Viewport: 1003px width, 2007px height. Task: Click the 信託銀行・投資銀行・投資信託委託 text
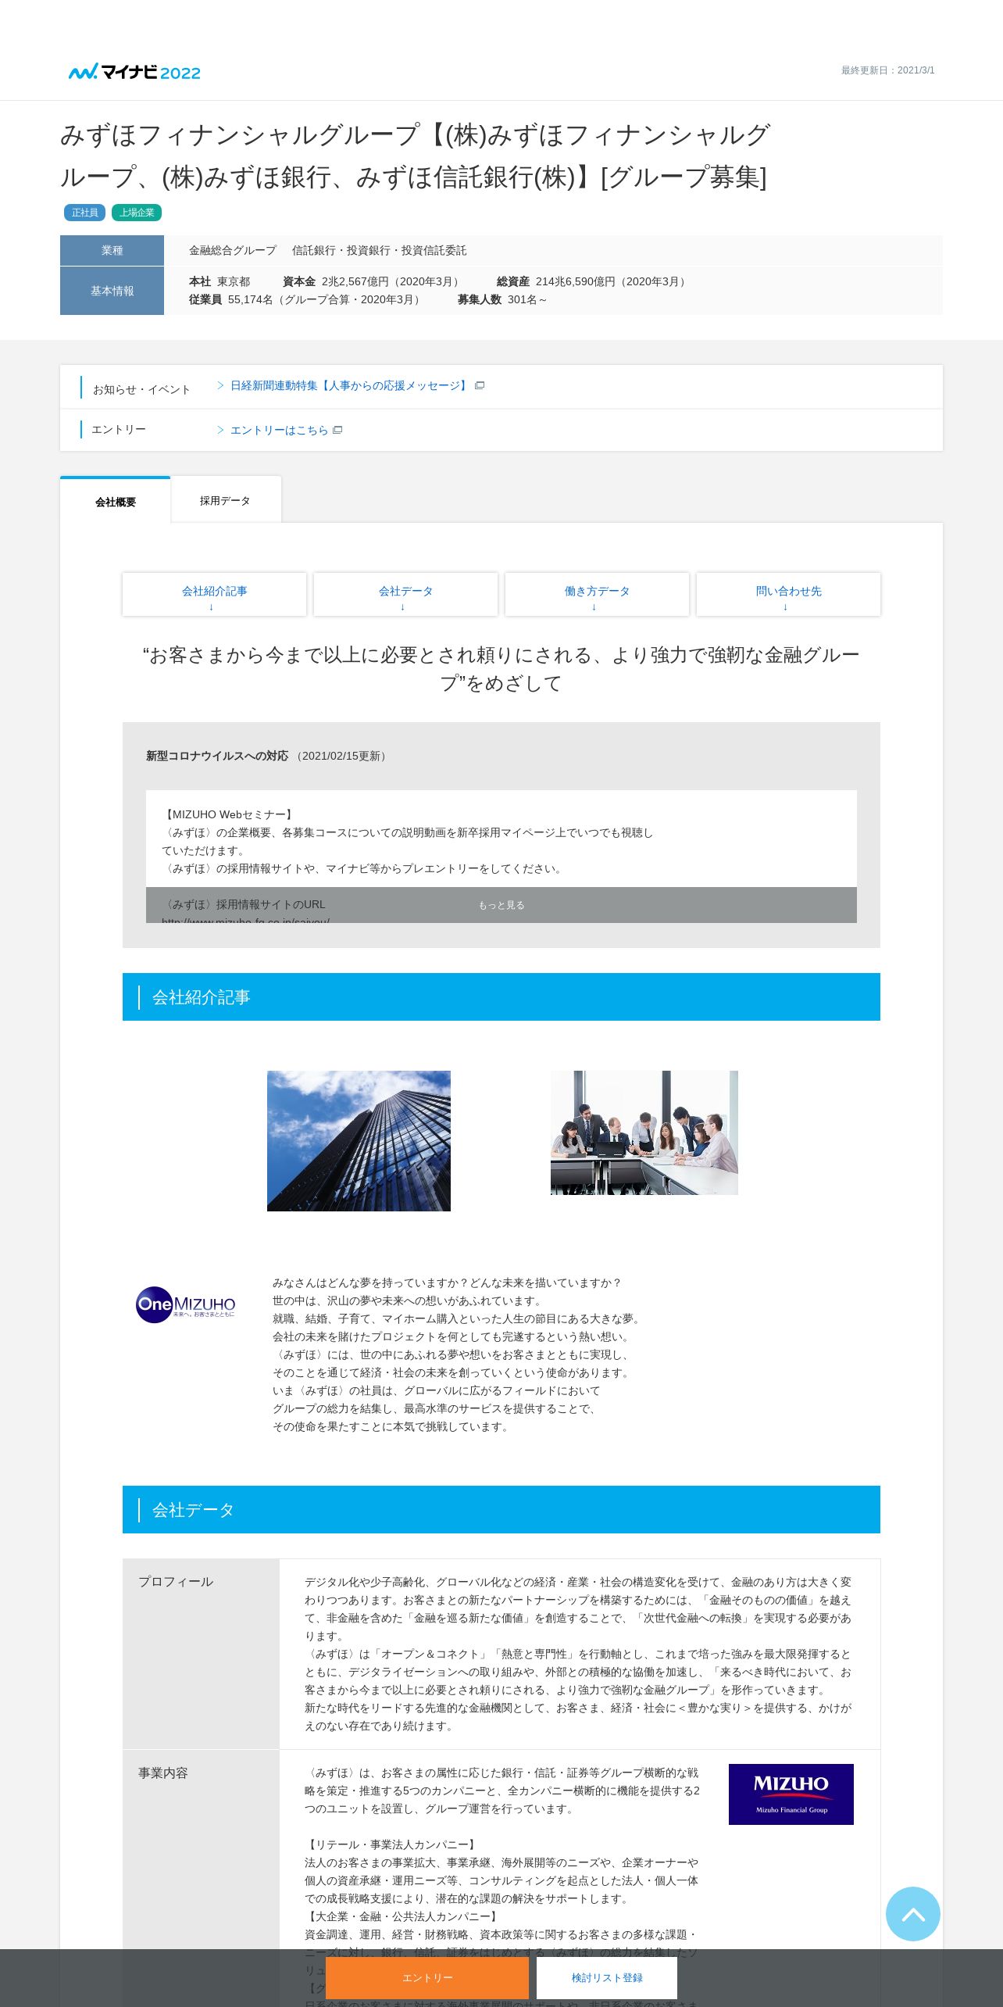click(x=379, y=250)
